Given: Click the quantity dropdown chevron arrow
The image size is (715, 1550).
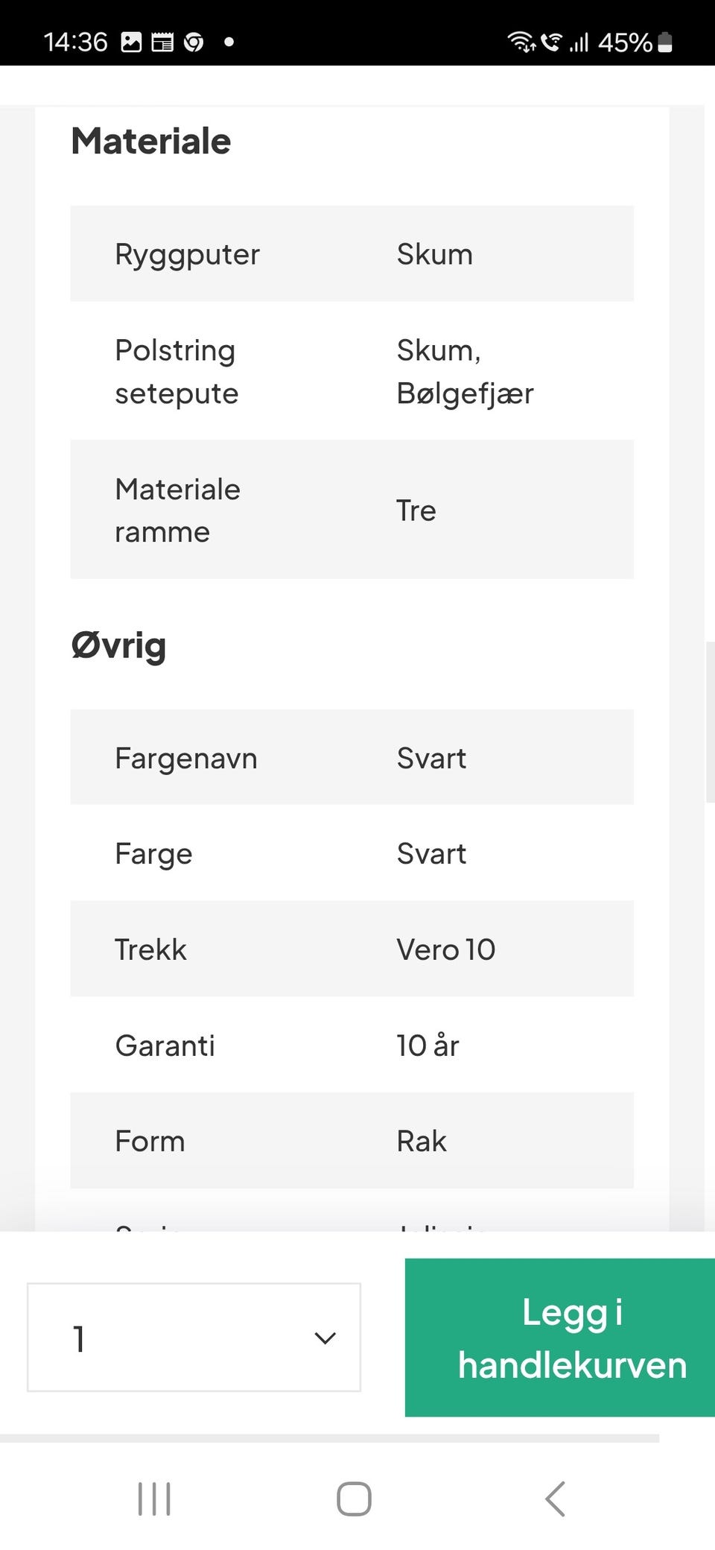Looking at the screenshot, I should (325, 1338).
